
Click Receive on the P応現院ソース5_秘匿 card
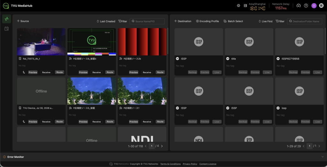coord(96,122)
